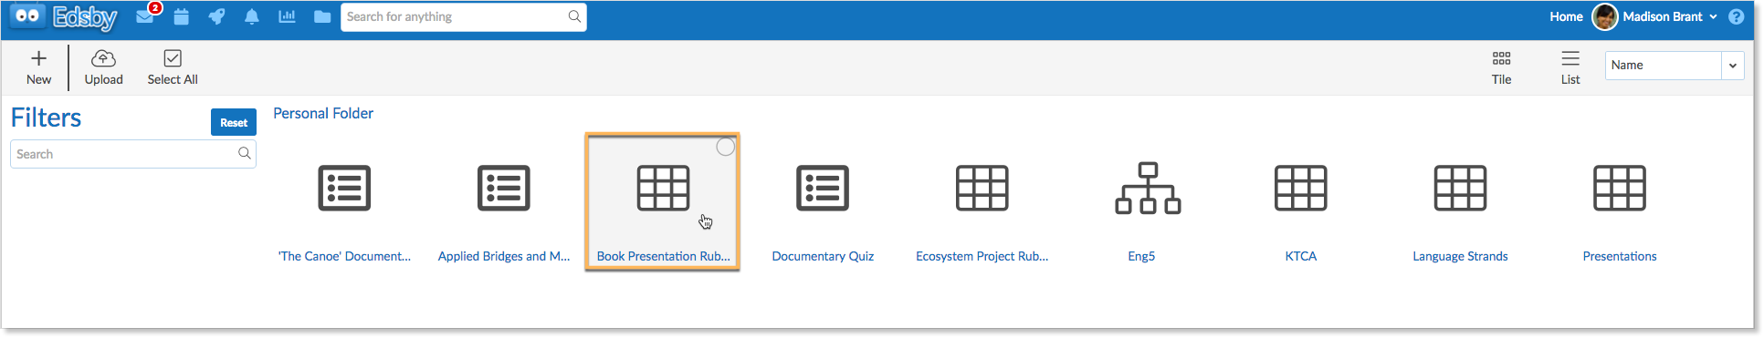Upload a file with the cloud icon
Viewport: 1764px width, 338px height.
click(x=104, y=67)
